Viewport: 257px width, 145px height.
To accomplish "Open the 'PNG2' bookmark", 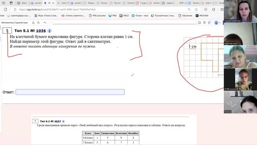I will coord(124,16).
